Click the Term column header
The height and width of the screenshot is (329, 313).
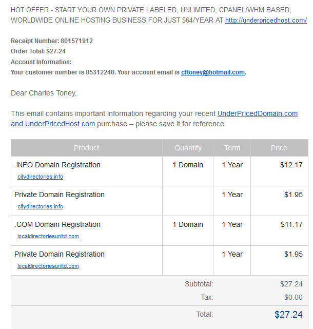pos(232,148)
